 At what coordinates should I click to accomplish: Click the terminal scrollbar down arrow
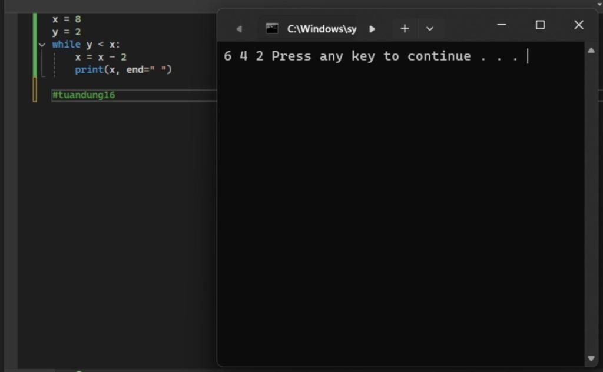pos(591,358)
